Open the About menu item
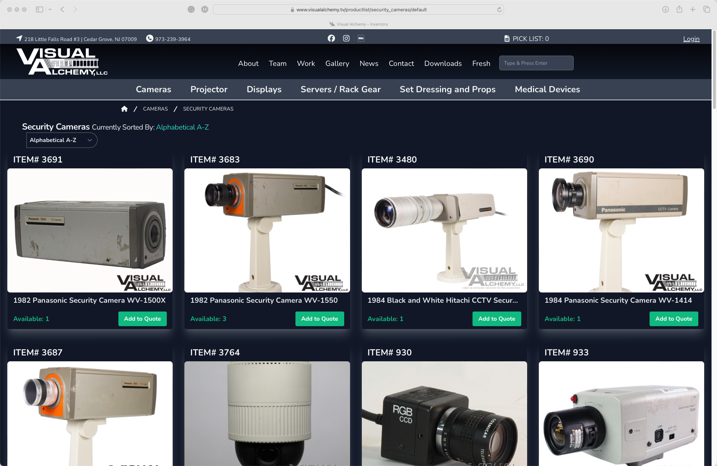This screenshot has width=717, height=466. pos(248,63)
